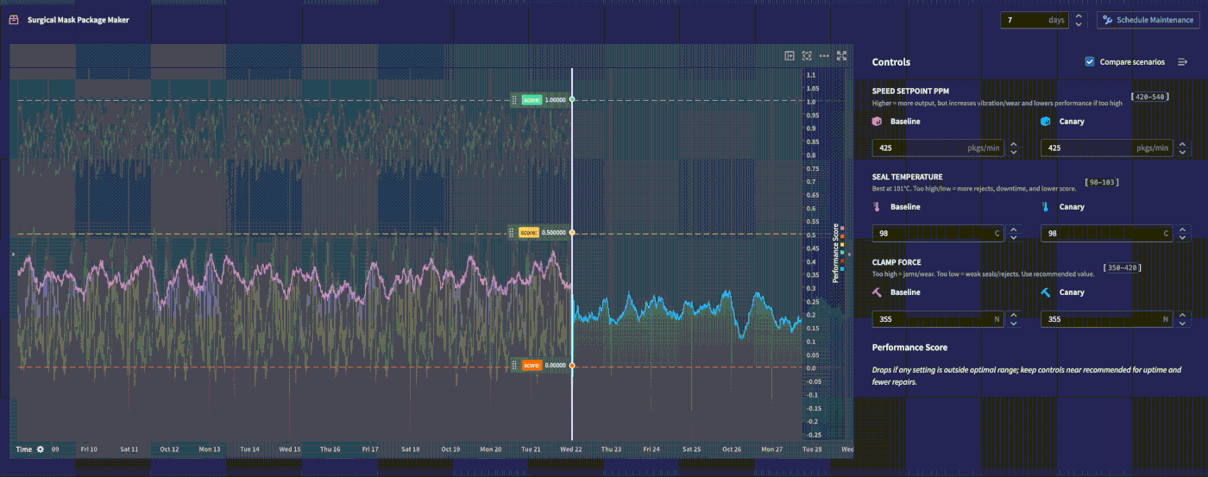Image resolution: width=1208 pixels, height=477 pixels.
Task: Click the Surgical Mask Package Maker package icon
Action: pos(14,20)
